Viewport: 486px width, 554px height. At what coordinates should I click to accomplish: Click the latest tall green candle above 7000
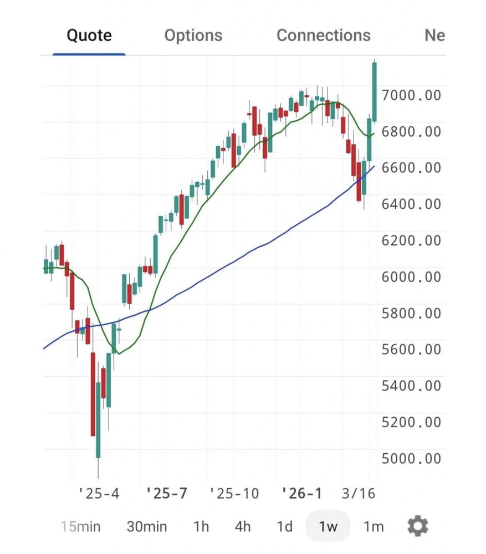tap(375, 91)
